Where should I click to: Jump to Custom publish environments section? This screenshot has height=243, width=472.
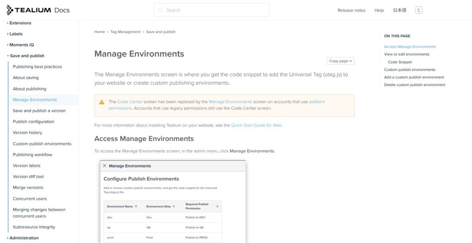tap(410, 70)
